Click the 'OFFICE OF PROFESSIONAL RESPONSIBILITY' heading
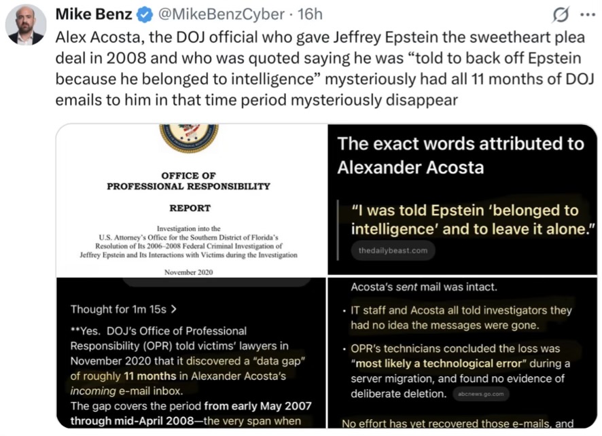Screen dimensions: 602x436 188,181
